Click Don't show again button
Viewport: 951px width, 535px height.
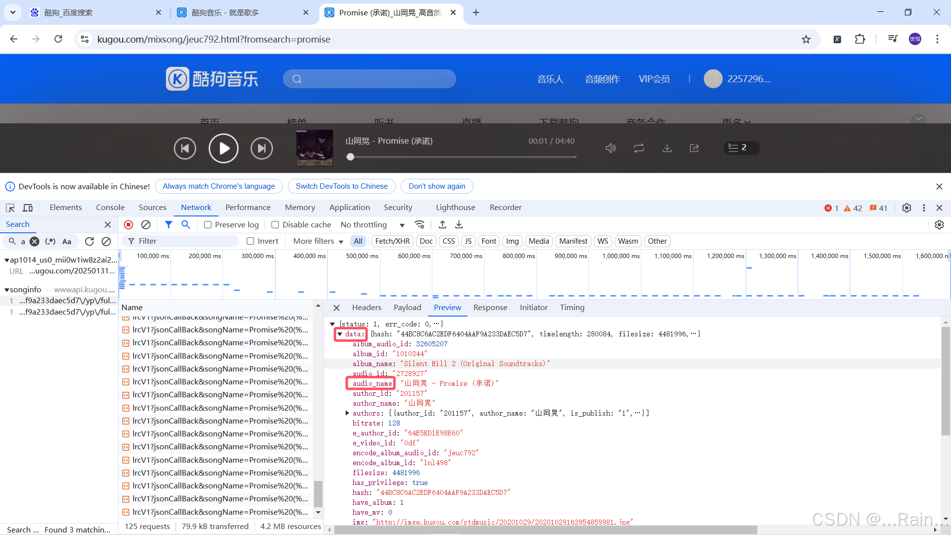pyautogui.click(x=436, y=186)
